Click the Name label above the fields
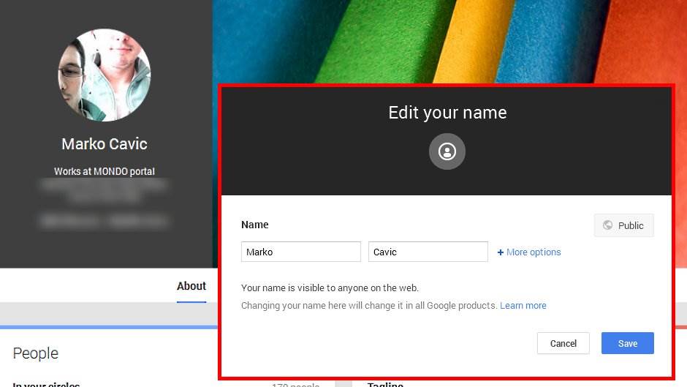 [255, 225]
